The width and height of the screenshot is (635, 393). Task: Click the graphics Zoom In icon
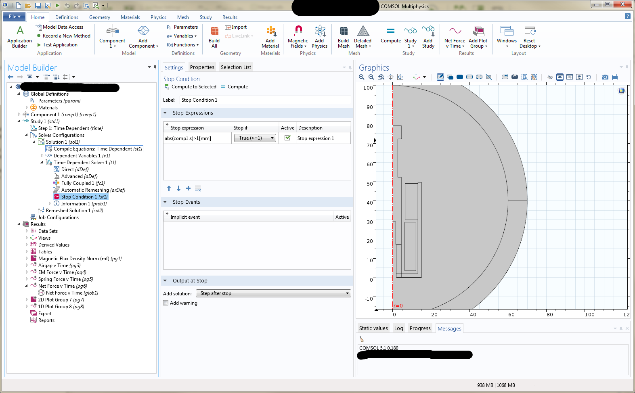pos(362,77)
